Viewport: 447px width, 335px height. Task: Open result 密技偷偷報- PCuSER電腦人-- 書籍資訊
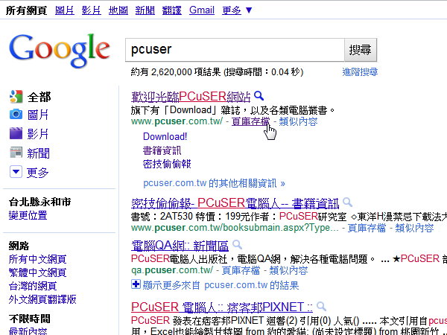[235, 203]
